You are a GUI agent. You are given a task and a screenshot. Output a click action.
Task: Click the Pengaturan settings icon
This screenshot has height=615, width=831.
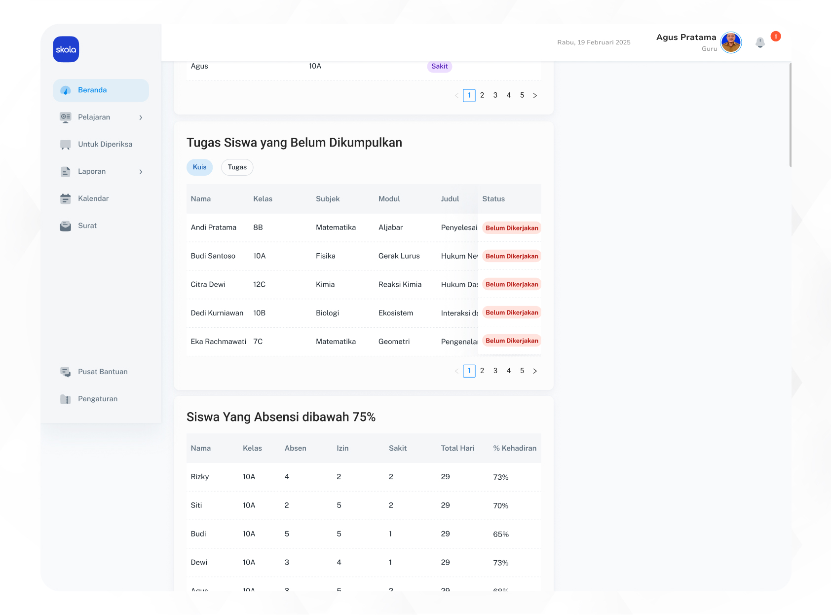tap(65, 399)
